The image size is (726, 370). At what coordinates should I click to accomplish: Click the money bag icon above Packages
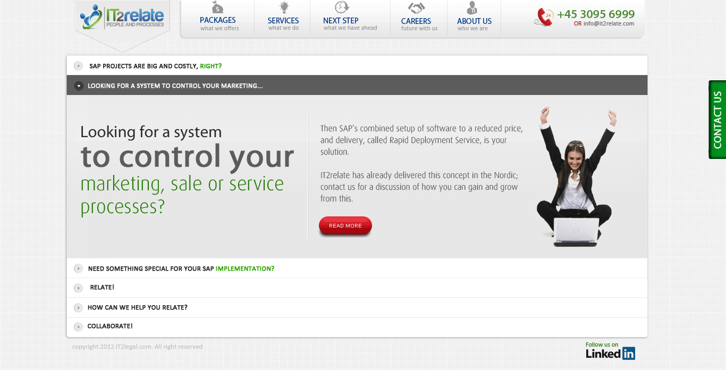pyautogui.click(x=217, y=7)
